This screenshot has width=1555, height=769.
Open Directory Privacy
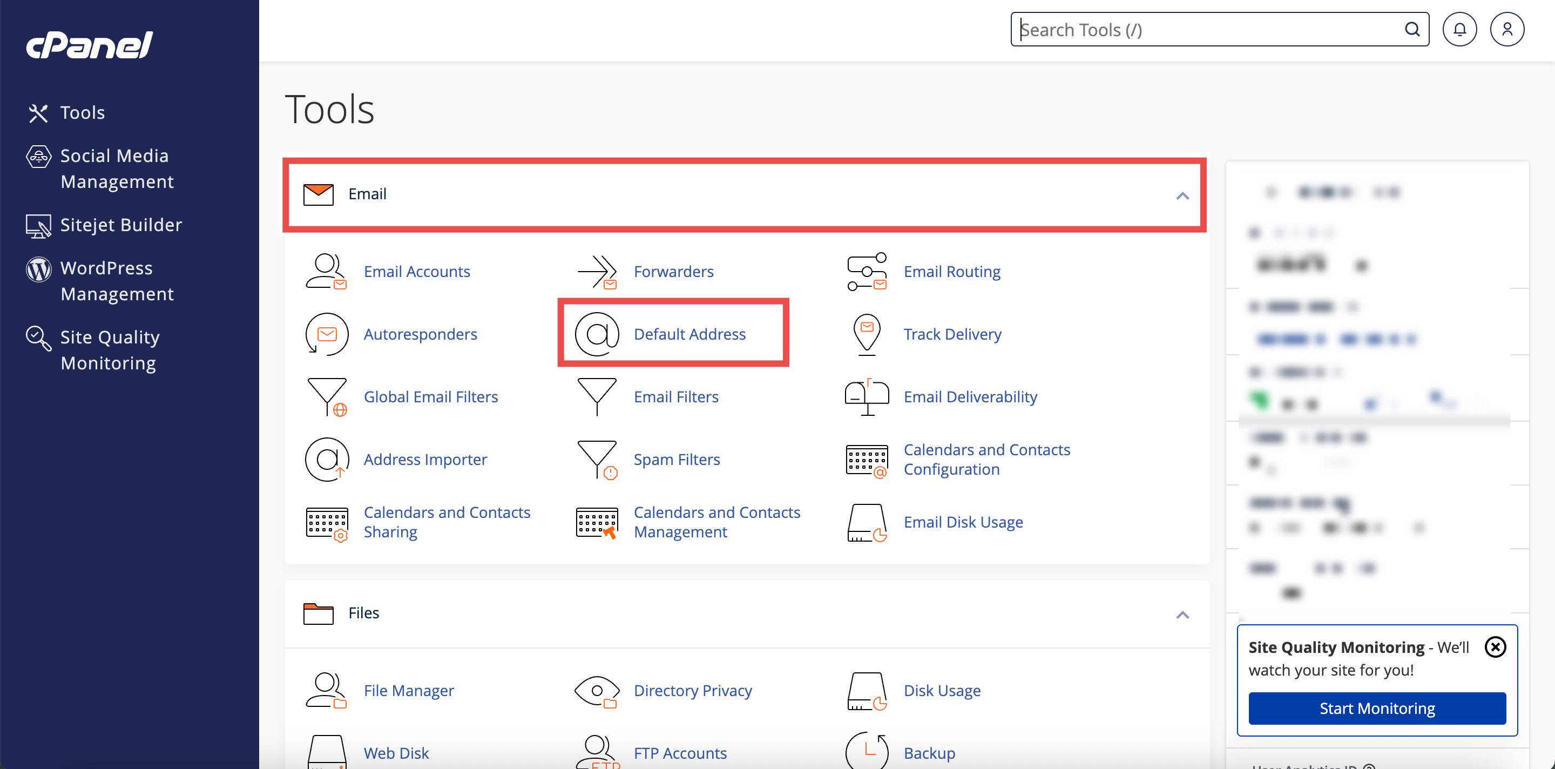[x=693, y=690]
